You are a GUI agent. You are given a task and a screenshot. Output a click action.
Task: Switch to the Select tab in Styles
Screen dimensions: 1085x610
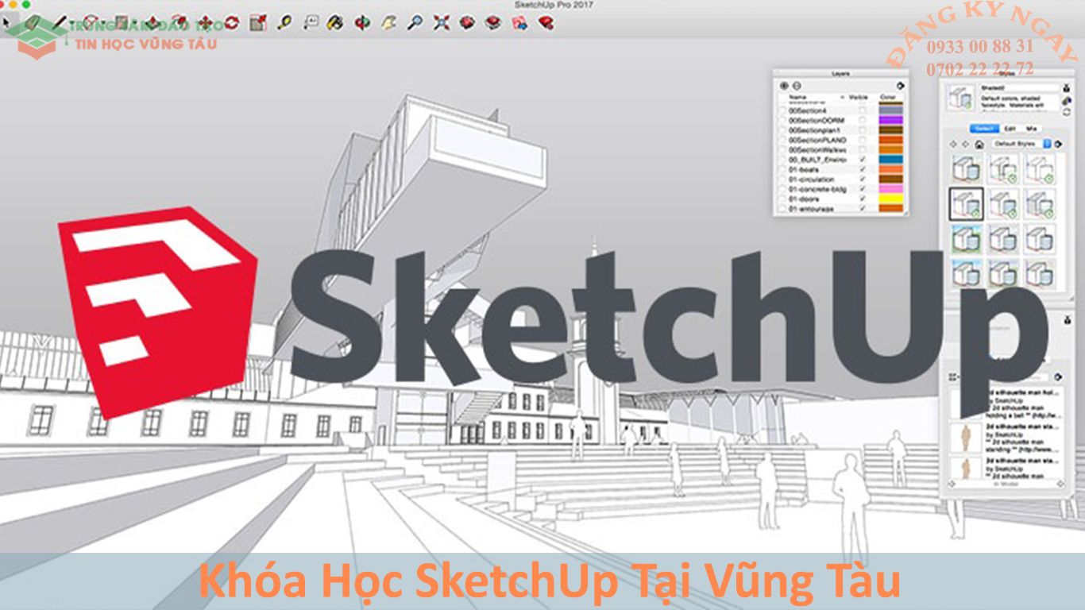[x=984, y=128]
